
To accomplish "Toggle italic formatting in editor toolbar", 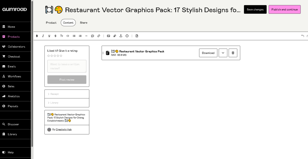I will point(43,36).
